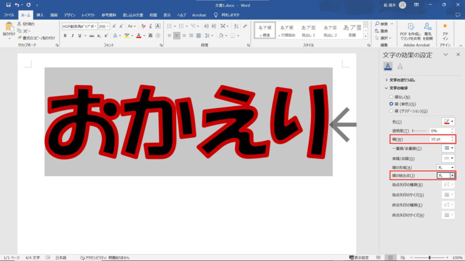Open text effects tab in side pane
The width and height of the screenshot is (465, 261).
(400, 67)
